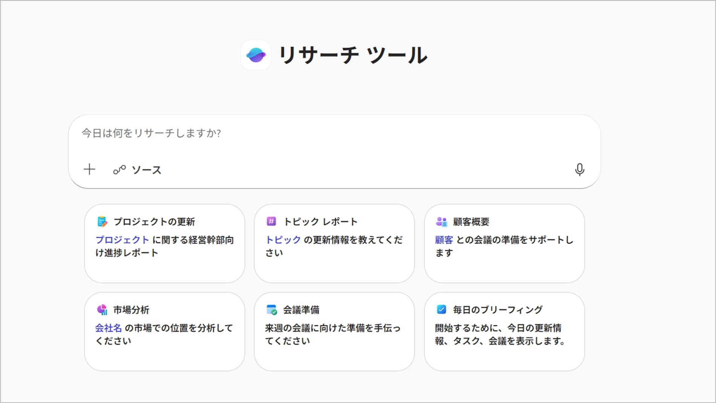716x403 pixels.
Task: Choose the 市場分析 card heading
Action: click(x=131, y=310)
